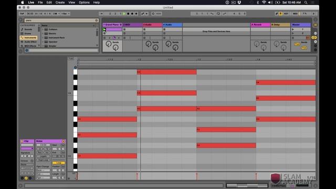Show the Notes box button below Clip panel

tap(26, 178)
